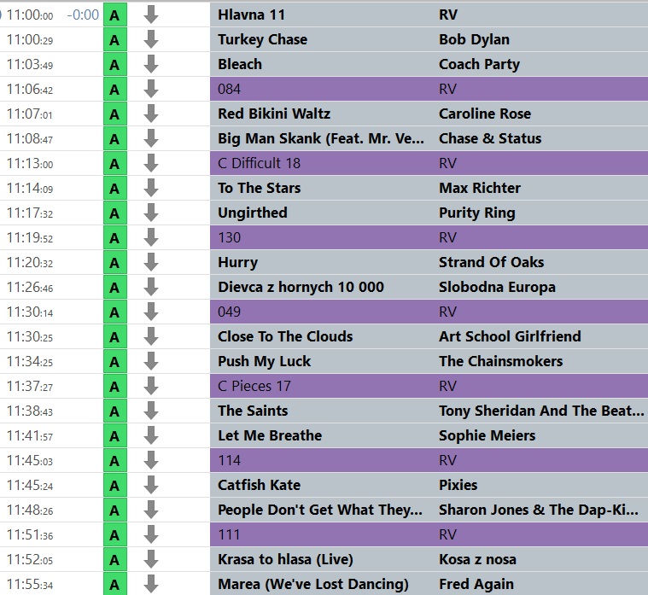
Task: Click the down arrow in C Pieces 17 row
Action: [x=151, y=387]
